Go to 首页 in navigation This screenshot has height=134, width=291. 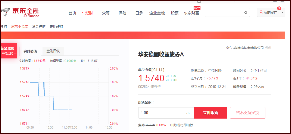pos(73,13)
